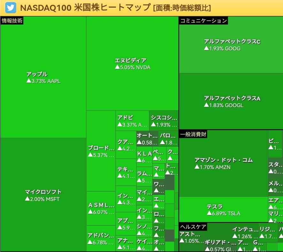Open the マリ… tile
283x252 pixels.
(x=275, y=216)
